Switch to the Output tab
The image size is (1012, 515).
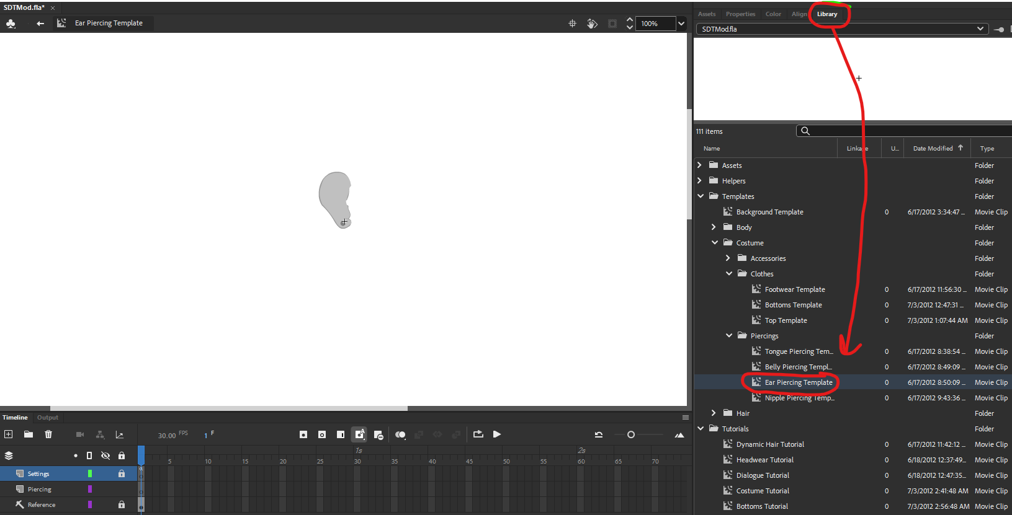48,418
